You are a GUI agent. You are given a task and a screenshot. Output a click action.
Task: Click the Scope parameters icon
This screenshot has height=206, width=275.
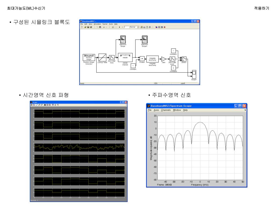coord(34,105)
